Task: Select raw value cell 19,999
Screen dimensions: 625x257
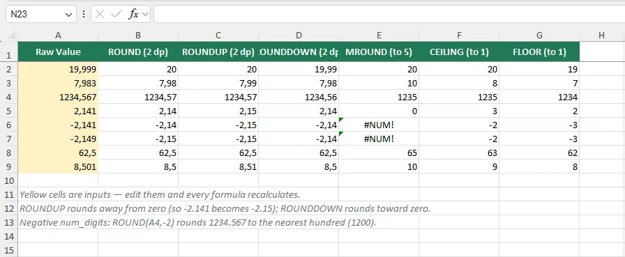Action: pyautogui.click(x=58, y=69)
